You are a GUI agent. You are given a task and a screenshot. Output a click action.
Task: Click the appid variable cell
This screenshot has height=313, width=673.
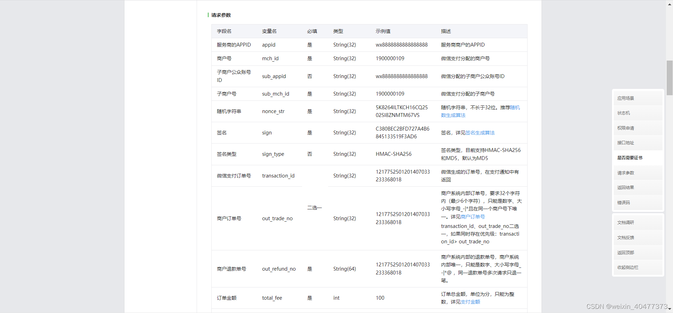(x=268, y=45)
